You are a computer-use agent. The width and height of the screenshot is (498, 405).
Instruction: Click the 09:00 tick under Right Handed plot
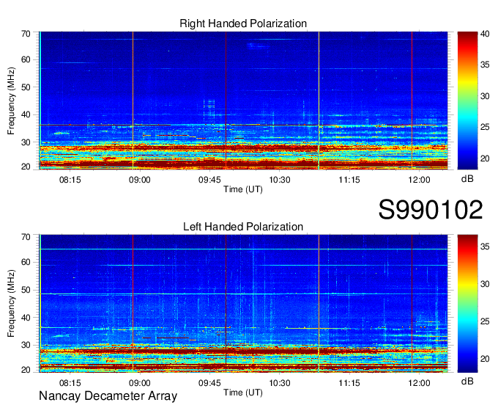tap(140, 180)
